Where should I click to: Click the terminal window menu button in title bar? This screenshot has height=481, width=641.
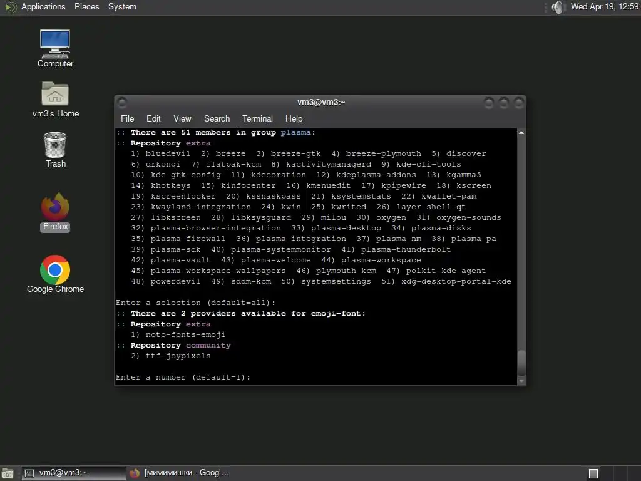[x=122, y=102]
